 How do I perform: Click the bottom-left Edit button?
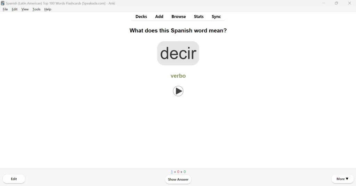click(14, 179)
